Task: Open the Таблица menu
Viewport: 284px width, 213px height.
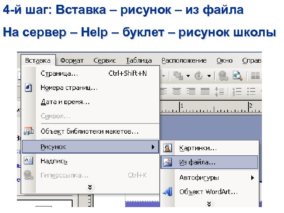Action: [x=139, y=60]
